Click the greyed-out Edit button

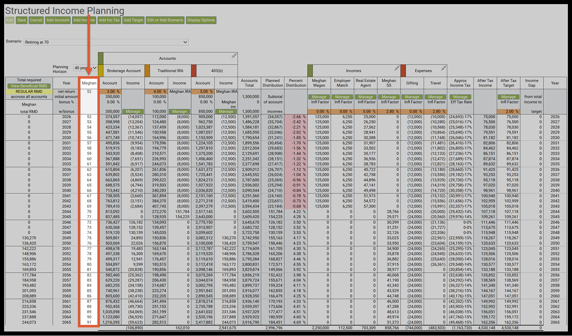10,20
